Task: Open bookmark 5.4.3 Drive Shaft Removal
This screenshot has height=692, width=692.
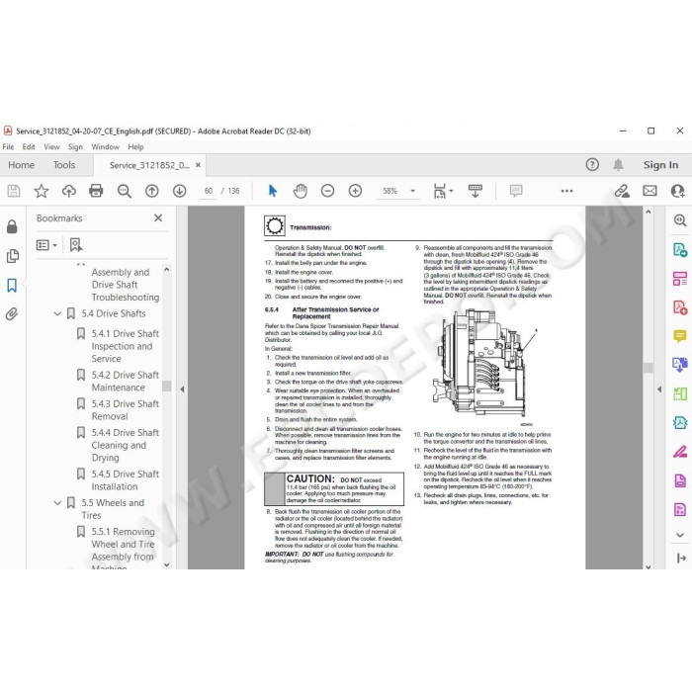Action: point(125,410)
